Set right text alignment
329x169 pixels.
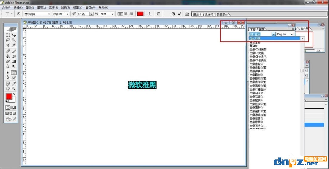point(131,14)
